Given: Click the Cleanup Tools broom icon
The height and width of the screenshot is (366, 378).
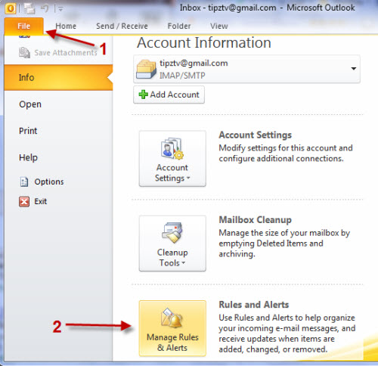Looking at the screenshot, I should point(172,233).
